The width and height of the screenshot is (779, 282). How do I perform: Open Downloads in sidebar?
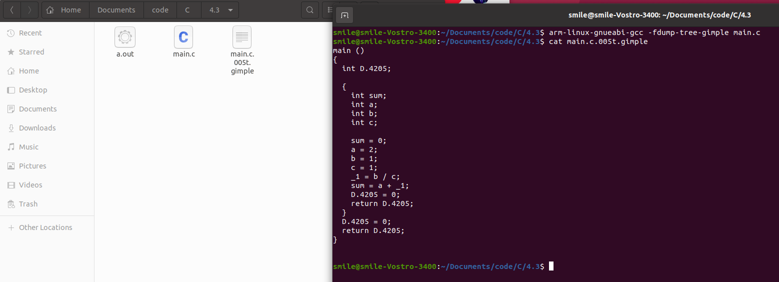(x=47, y=128)
